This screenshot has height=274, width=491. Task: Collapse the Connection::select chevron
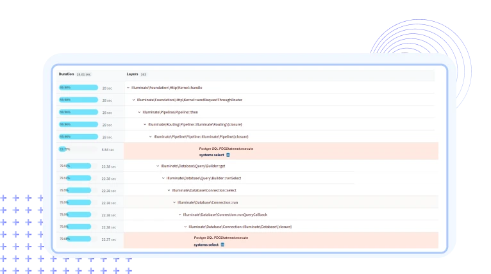(x=169, y=190)
